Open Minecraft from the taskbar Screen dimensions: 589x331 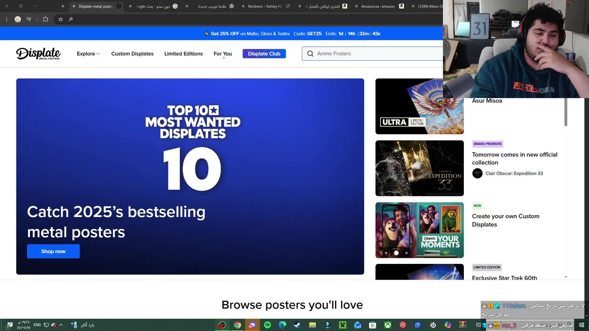click(342, 325)
